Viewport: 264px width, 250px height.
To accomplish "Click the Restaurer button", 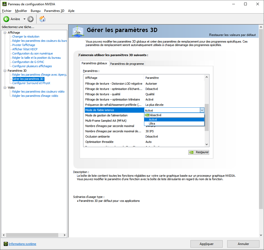I will pos(199,152).
